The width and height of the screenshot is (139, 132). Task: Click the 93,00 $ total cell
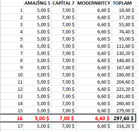coord(124,39)
